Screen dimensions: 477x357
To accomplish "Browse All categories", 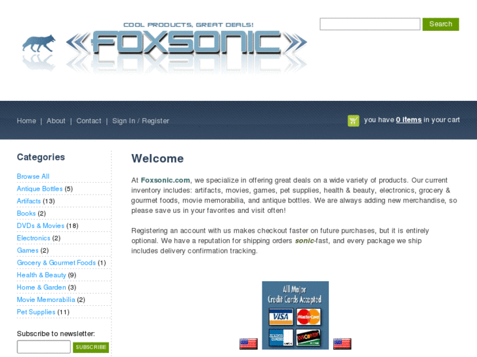I will click(x=33, y=176).
